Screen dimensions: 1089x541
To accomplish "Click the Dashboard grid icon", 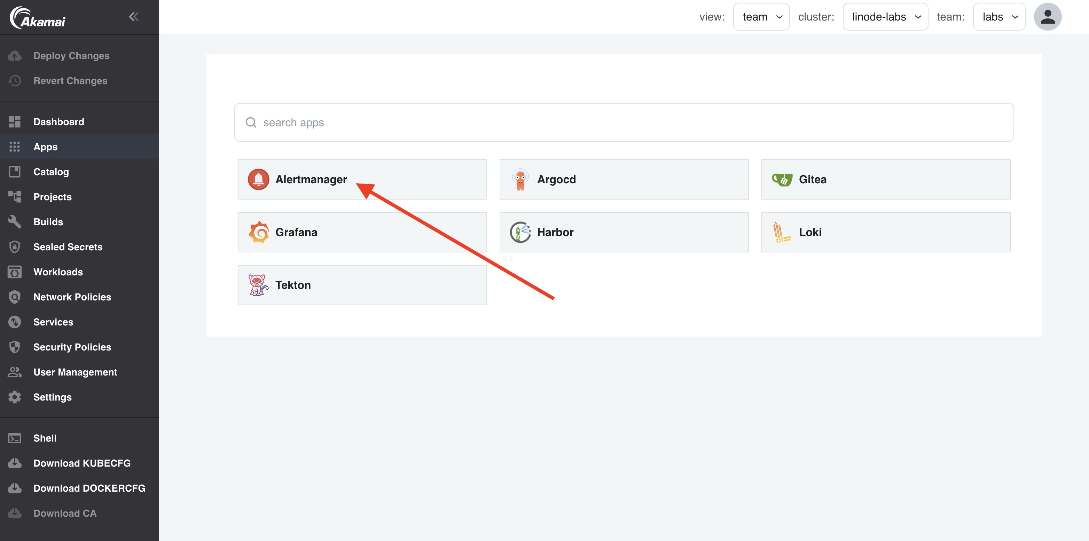I will [15, 122].
